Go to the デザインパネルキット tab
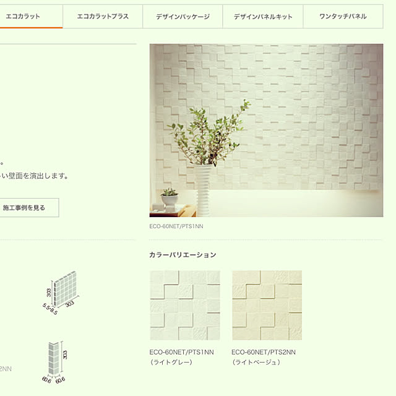 pos(263,17)
